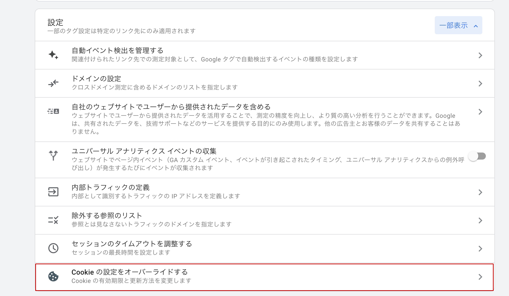This screenshot has width=509, height=296.
Task: Click description 参照とは見なさないトラフィックのドメイン
Action: [x=152, y=224]
